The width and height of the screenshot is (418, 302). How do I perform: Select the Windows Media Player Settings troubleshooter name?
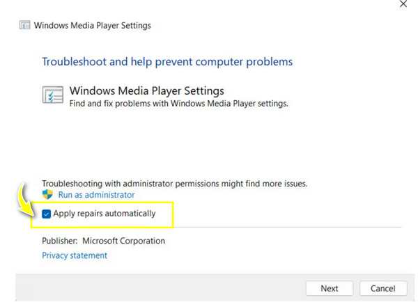[x=146, y=91]
